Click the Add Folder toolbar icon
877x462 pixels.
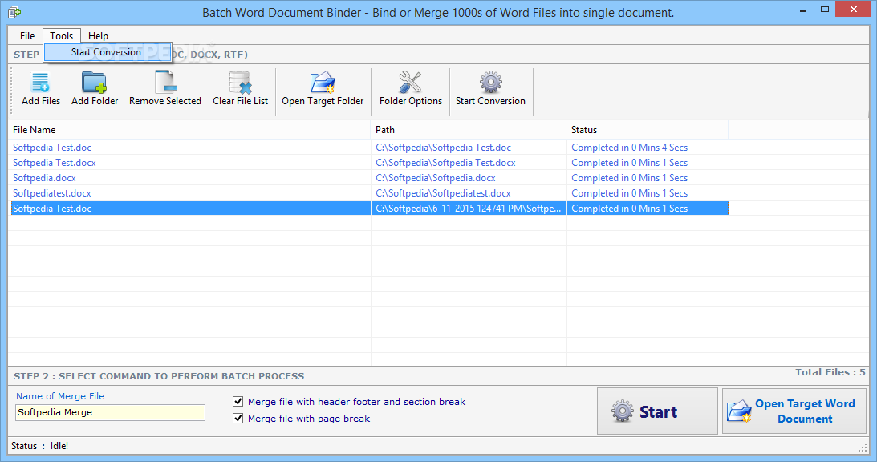tap(95, 83)
